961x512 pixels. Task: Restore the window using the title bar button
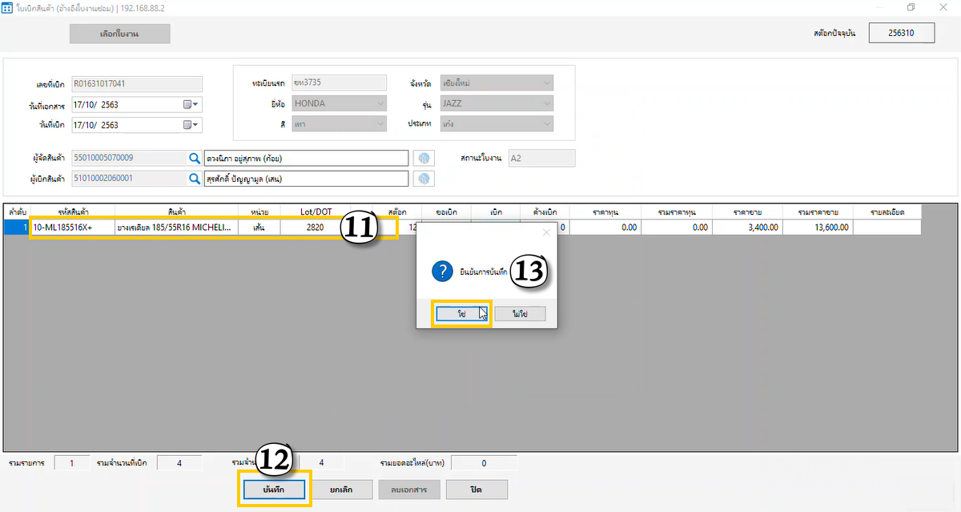911,7
